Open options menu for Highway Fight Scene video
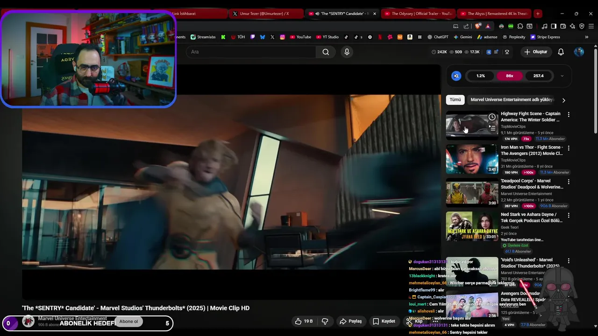 (569, 114)
